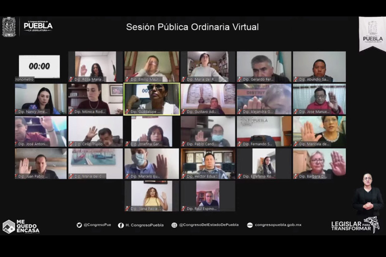This screenshot has width=386, height=257.
Task: Click the Facebook icon beside H. CongresoPuebla
Action: pyautogui.click(x=121, y=225)
